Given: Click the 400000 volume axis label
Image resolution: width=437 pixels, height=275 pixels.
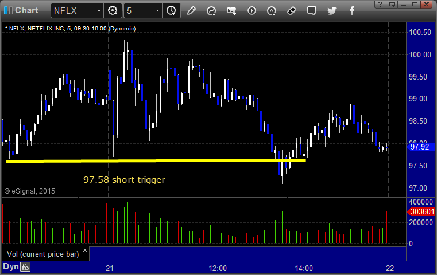Looking at the screenshot, I should pos(420,202).
